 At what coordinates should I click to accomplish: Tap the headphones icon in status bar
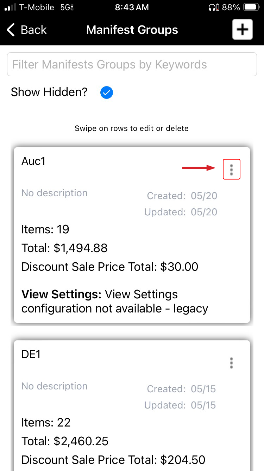click(x=213, y=7)
